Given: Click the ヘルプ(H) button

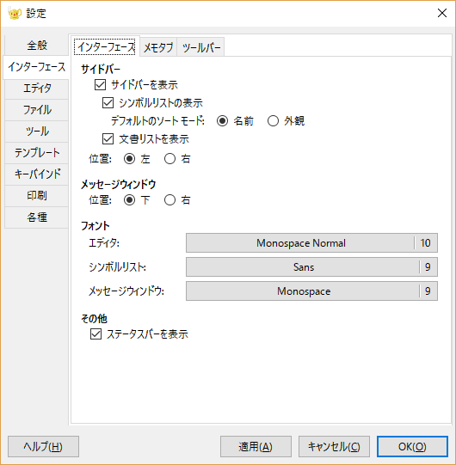Looking at the screenshot, I should tap(43, 446).
